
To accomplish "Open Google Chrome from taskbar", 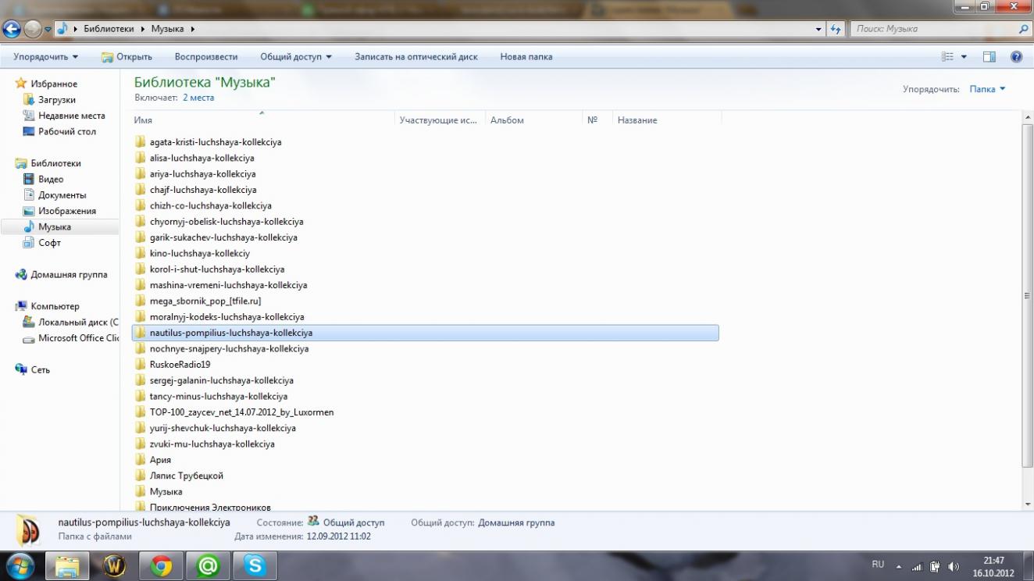I will [x=162, y=565].
